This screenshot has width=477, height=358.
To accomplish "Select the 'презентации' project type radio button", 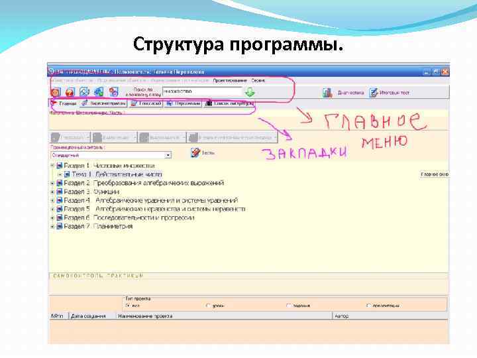I will [x=369, y=306].
